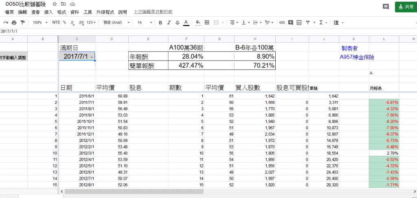Open comment history icon
417x198 pixels.
pyautogui.click(x=386, y=7)
